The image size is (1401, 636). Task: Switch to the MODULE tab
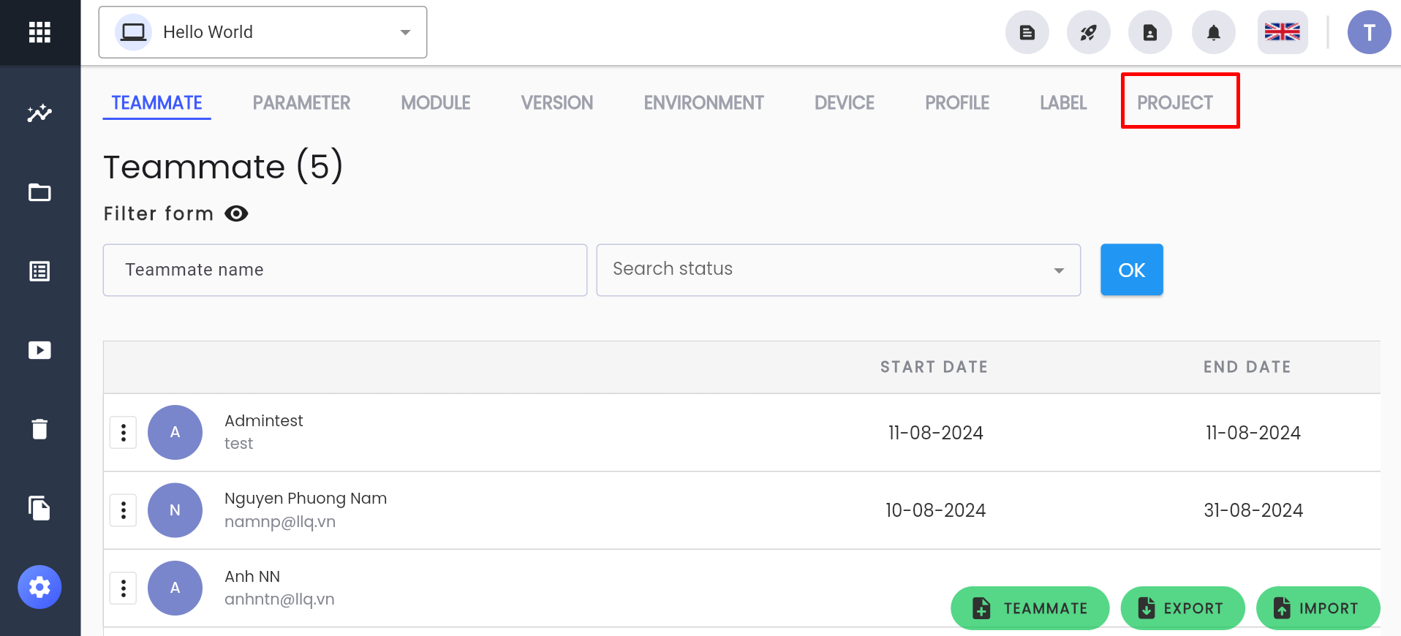click(x=436, y=103)
